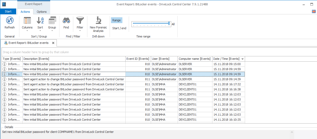Click the Event Report tab icon
The width and height of the screenshot is (317, 139).
tap(6, 43)
